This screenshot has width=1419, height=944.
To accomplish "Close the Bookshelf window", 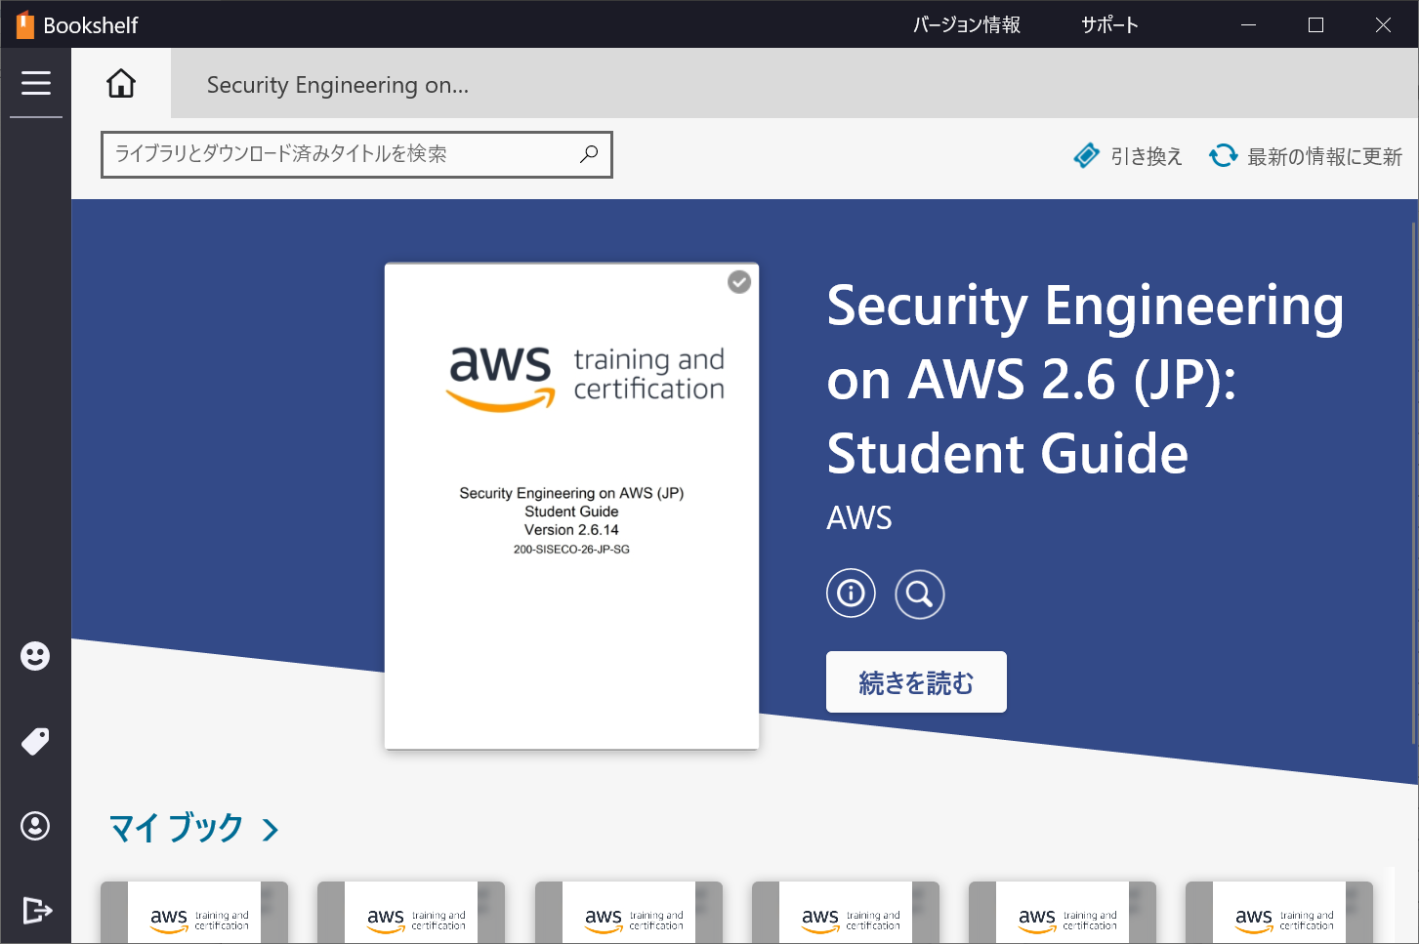I will pos(1383,24).
